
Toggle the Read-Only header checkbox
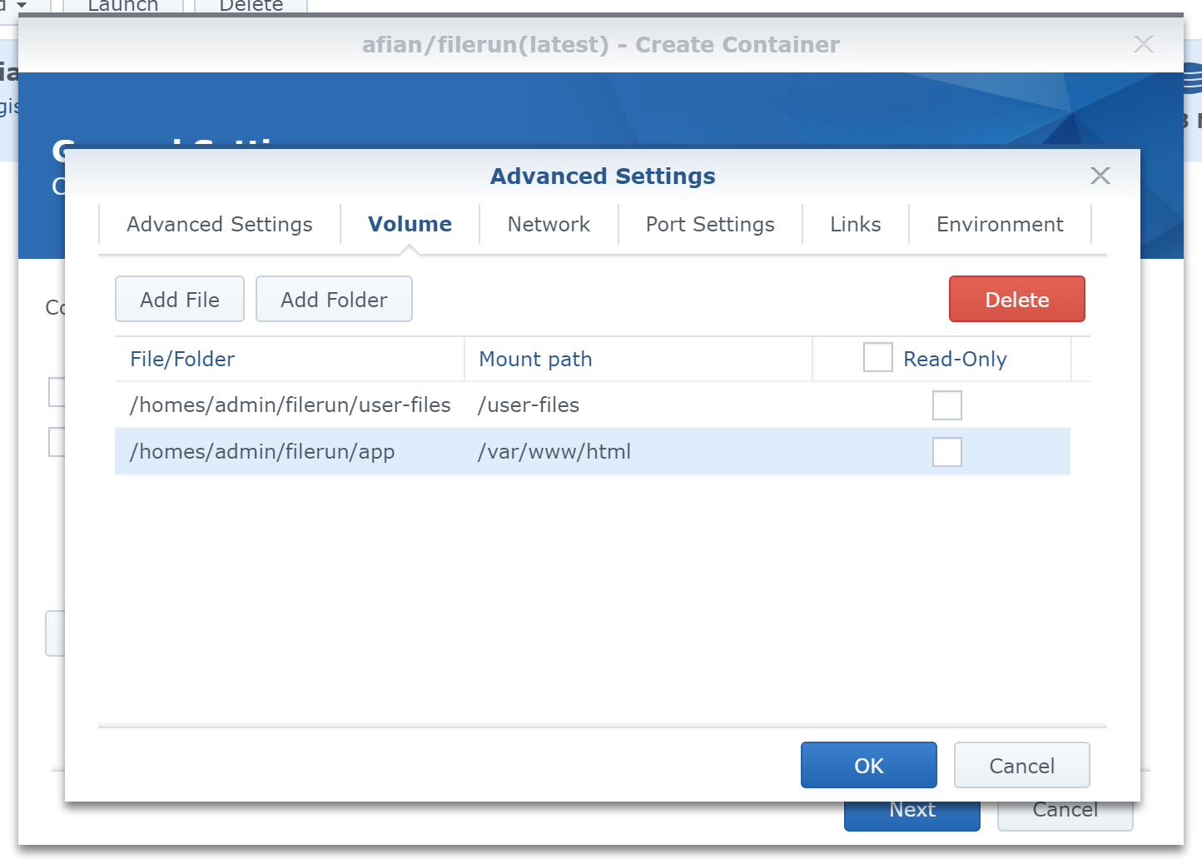coord(877,358)
